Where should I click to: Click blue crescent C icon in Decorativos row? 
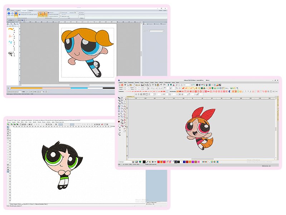coord(230,91)
